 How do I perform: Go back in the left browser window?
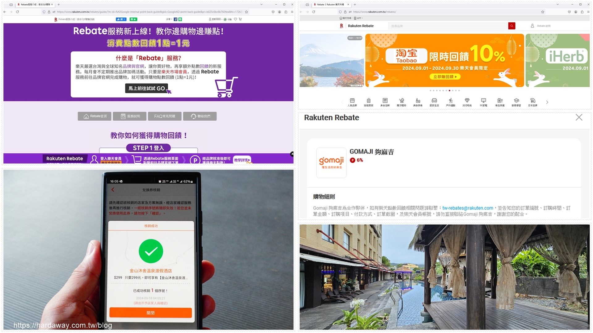pos(5,12)
